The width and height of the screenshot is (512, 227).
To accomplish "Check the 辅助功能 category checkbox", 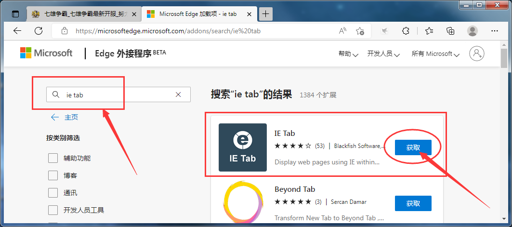I will coord(53,158).
